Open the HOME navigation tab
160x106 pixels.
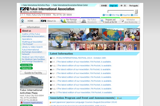(x=30, y=20)
